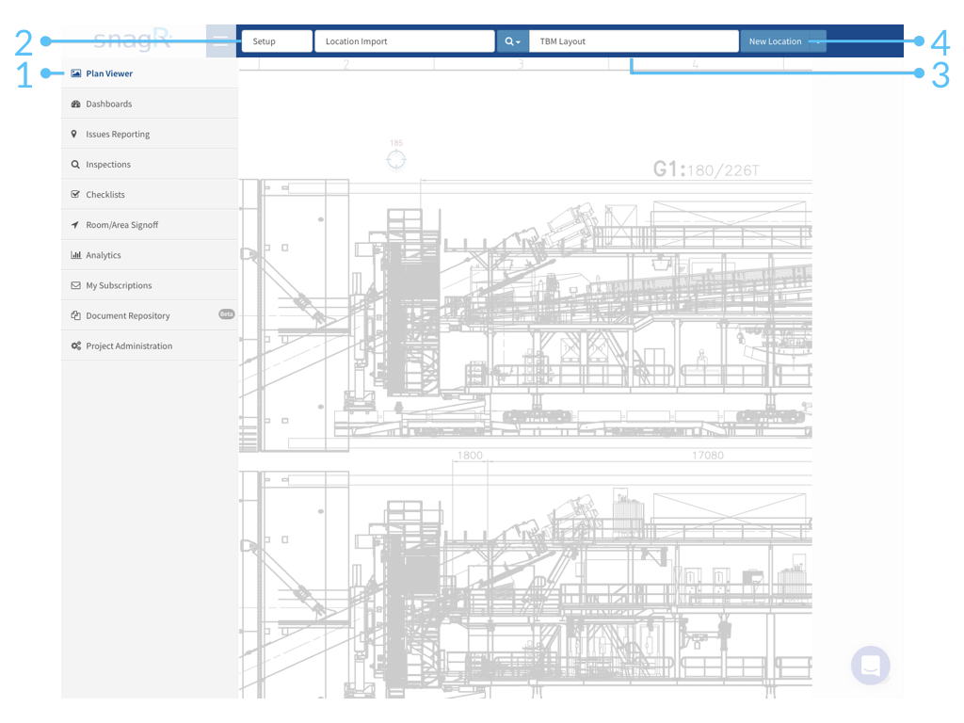Click the Issues Reporting pin icon
This screenshot has height=723, width=964.
coord(73,134)
